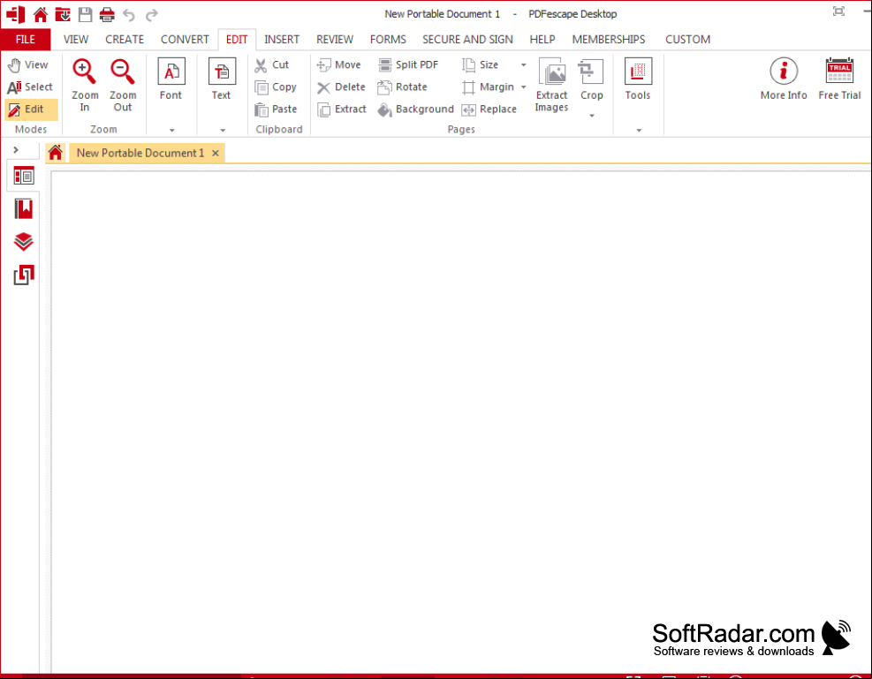The image size is (872, 679).
Task: Switch to the CREATE ribbon tab
Action: 125,40
